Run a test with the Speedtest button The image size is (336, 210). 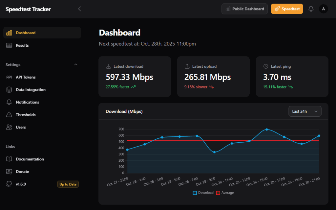(x=287, y=9)
